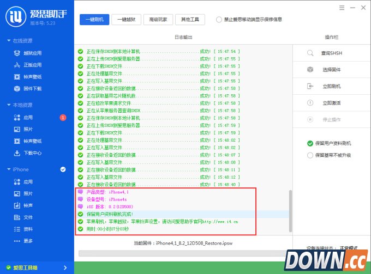Expand the 爱思工具箱 toolbox arrow
The height and width of the screenshot is (274, 371).
tap(65, 267)
